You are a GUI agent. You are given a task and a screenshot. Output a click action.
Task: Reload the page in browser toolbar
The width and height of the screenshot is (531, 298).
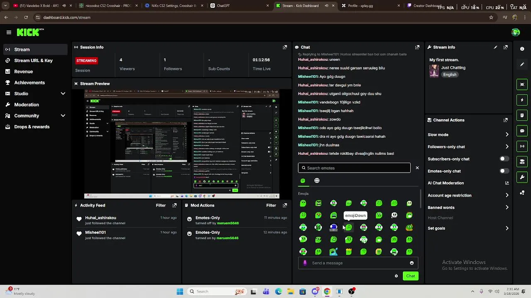[x=26, y=17]
